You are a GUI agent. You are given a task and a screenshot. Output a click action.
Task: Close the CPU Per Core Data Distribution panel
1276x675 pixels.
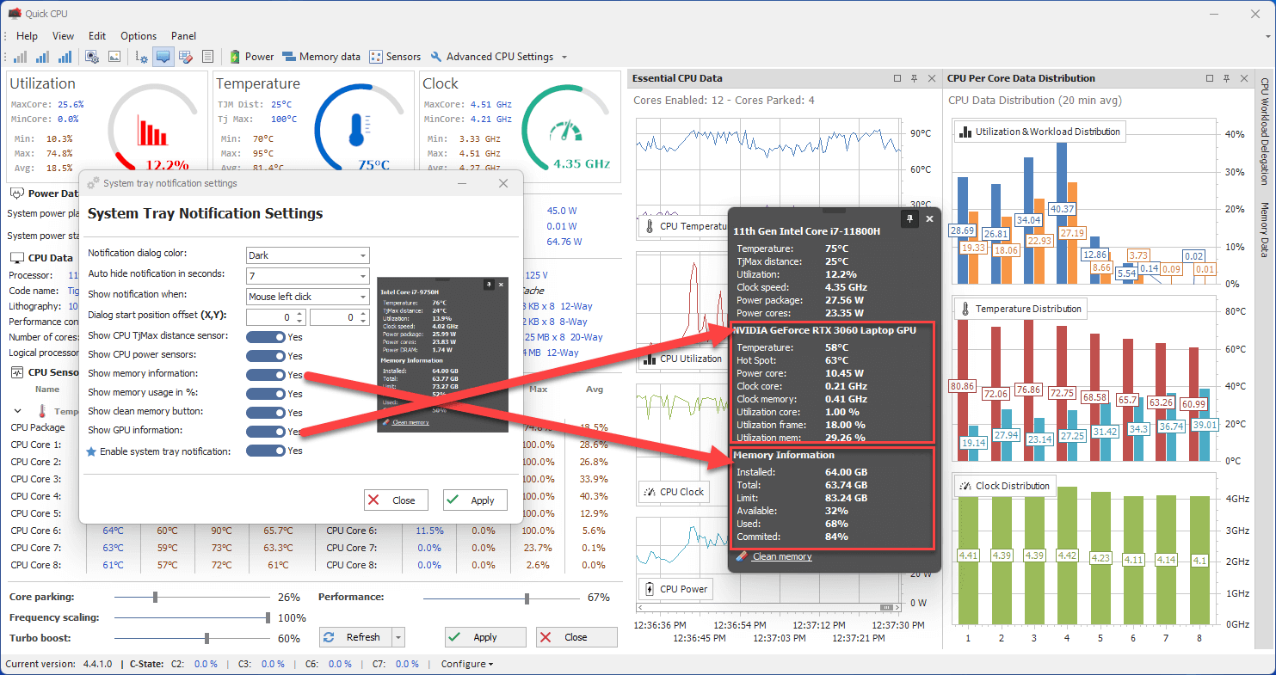click(x=1246, y=78)
